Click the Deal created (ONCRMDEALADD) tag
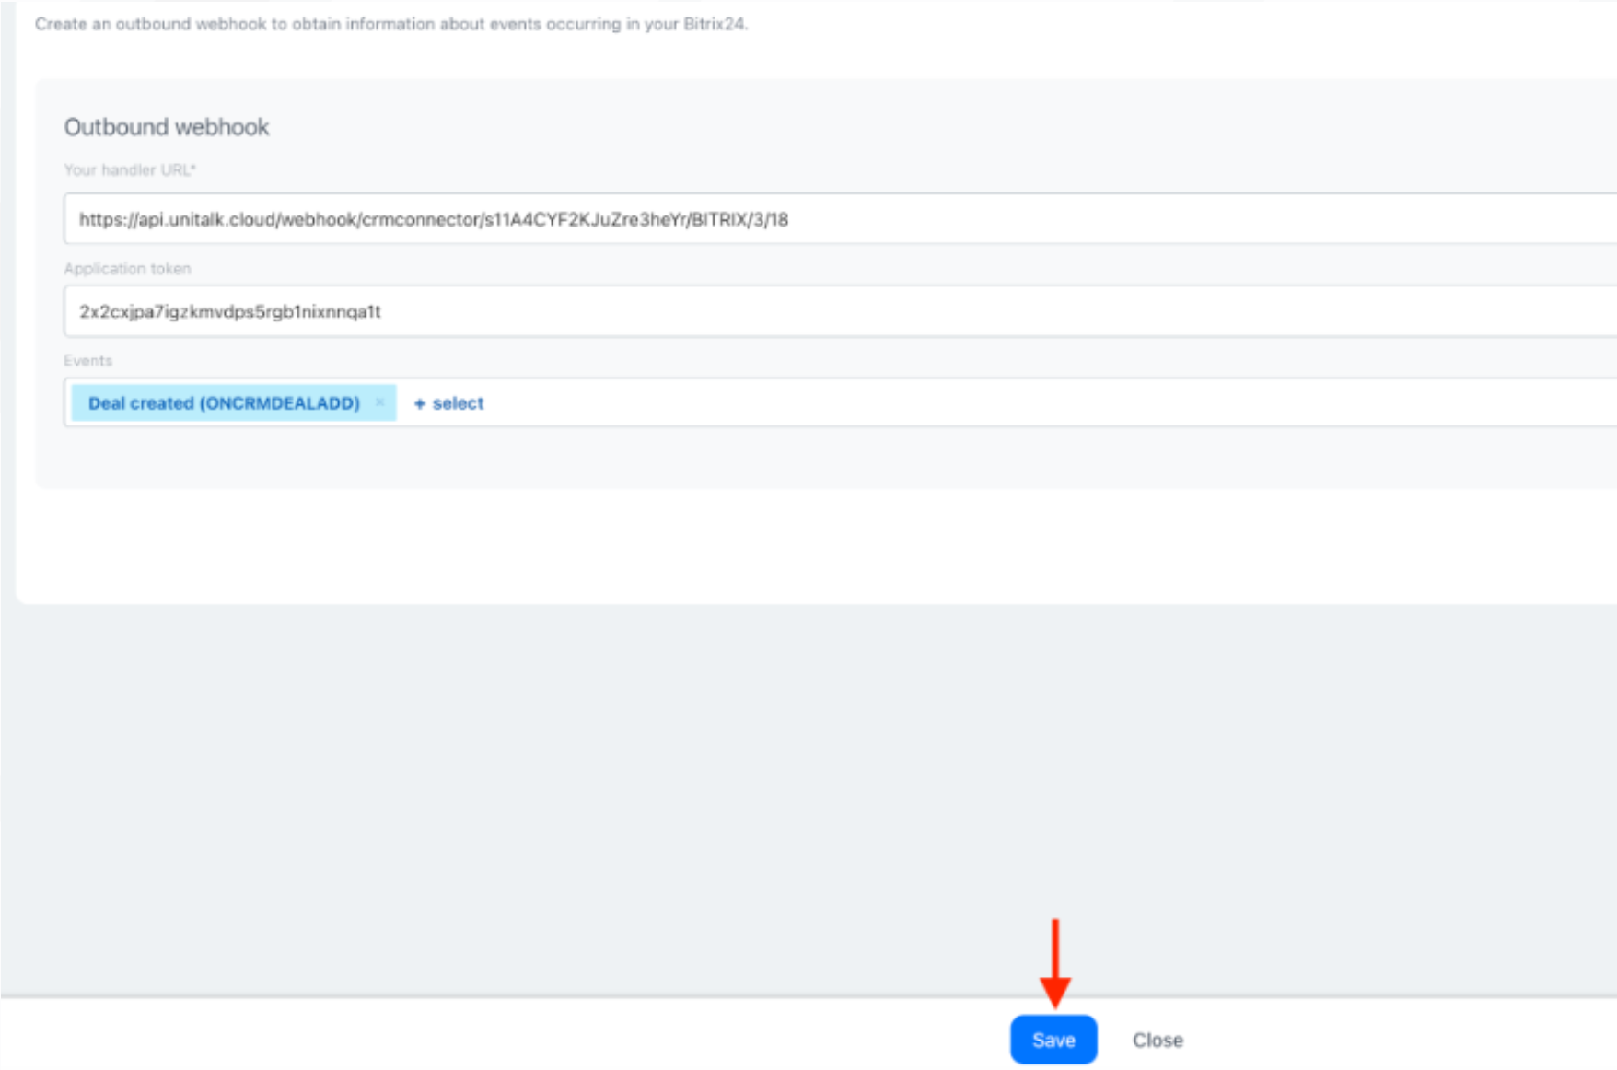 click(224, 403)
